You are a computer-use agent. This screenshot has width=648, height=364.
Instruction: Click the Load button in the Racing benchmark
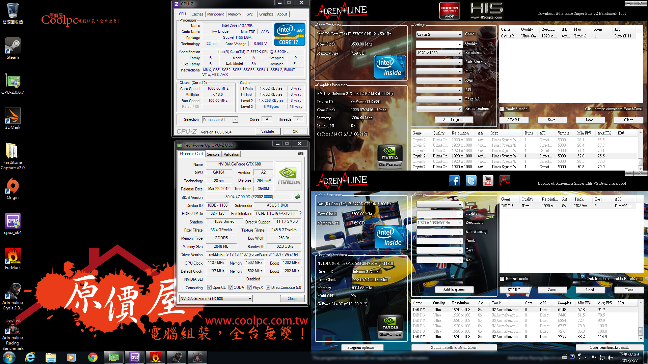tap(590, 290)
